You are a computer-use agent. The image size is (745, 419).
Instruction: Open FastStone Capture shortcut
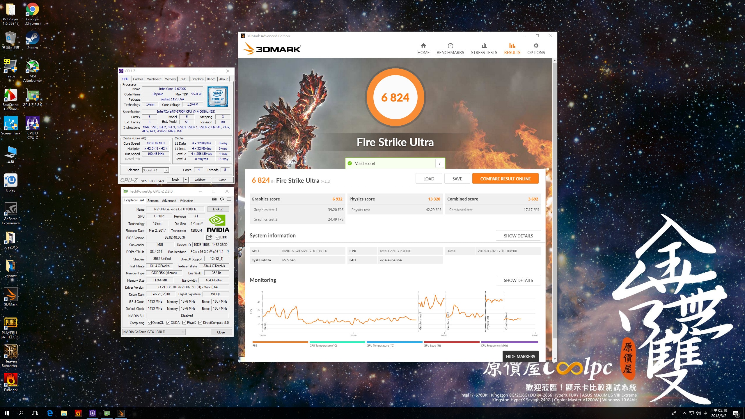pyautogui.click(x=10, y=99)
